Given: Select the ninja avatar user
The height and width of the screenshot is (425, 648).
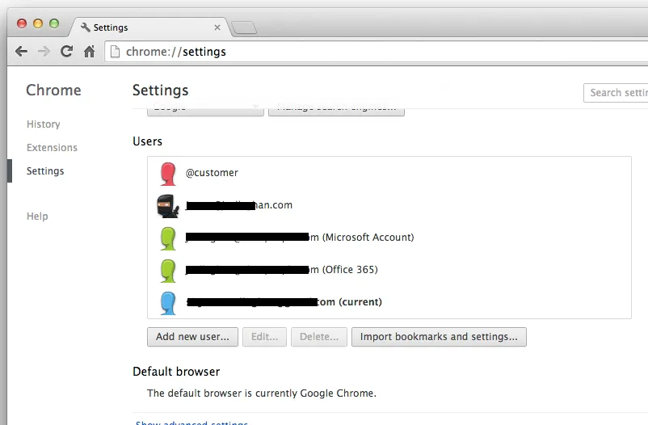Looking at the screenshot, I should tap(168, 206).
